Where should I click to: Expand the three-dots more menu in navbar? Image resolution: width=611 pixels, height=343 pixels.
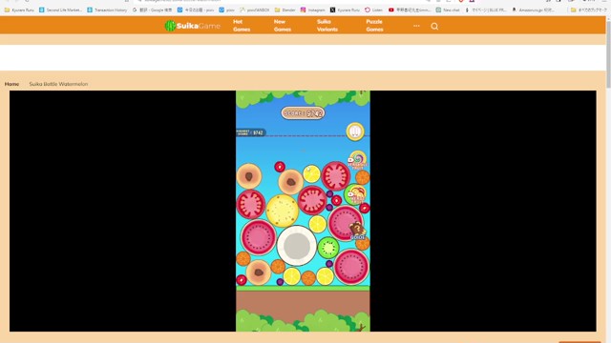coord(416,26)
